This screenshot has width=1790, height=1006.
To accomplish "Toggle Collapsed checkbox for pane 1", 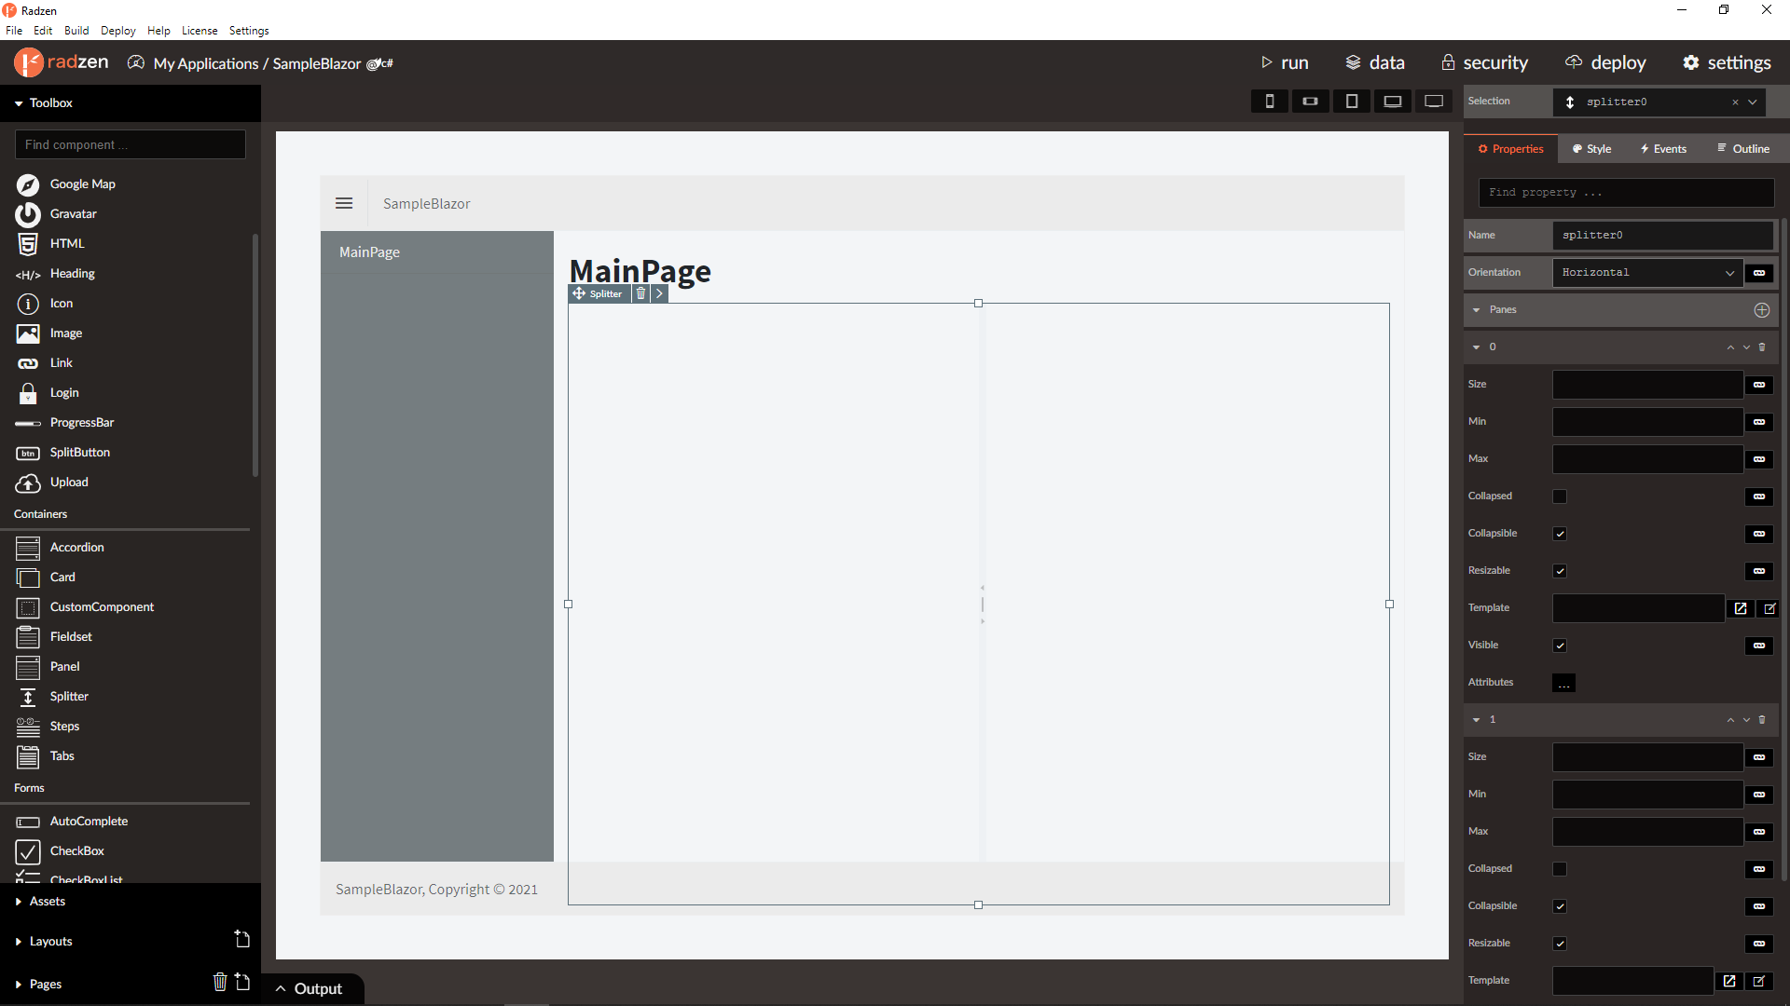I will point(1560,869).
